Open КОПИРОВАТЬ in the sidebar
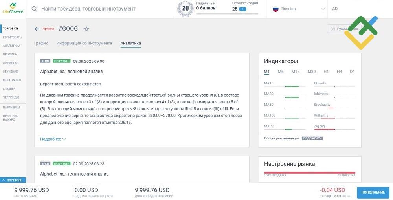This screenshot has height=200, width=393. (12, 37)
